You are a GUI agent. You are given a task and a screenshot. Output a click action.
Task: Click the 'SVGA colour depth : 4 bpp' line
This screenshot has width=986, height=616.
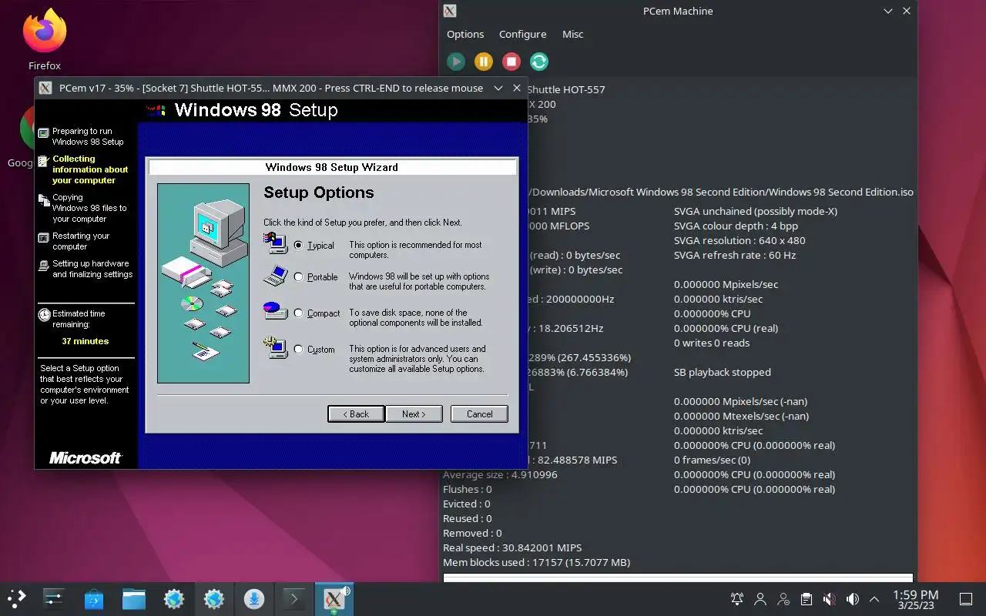(736, 226)
